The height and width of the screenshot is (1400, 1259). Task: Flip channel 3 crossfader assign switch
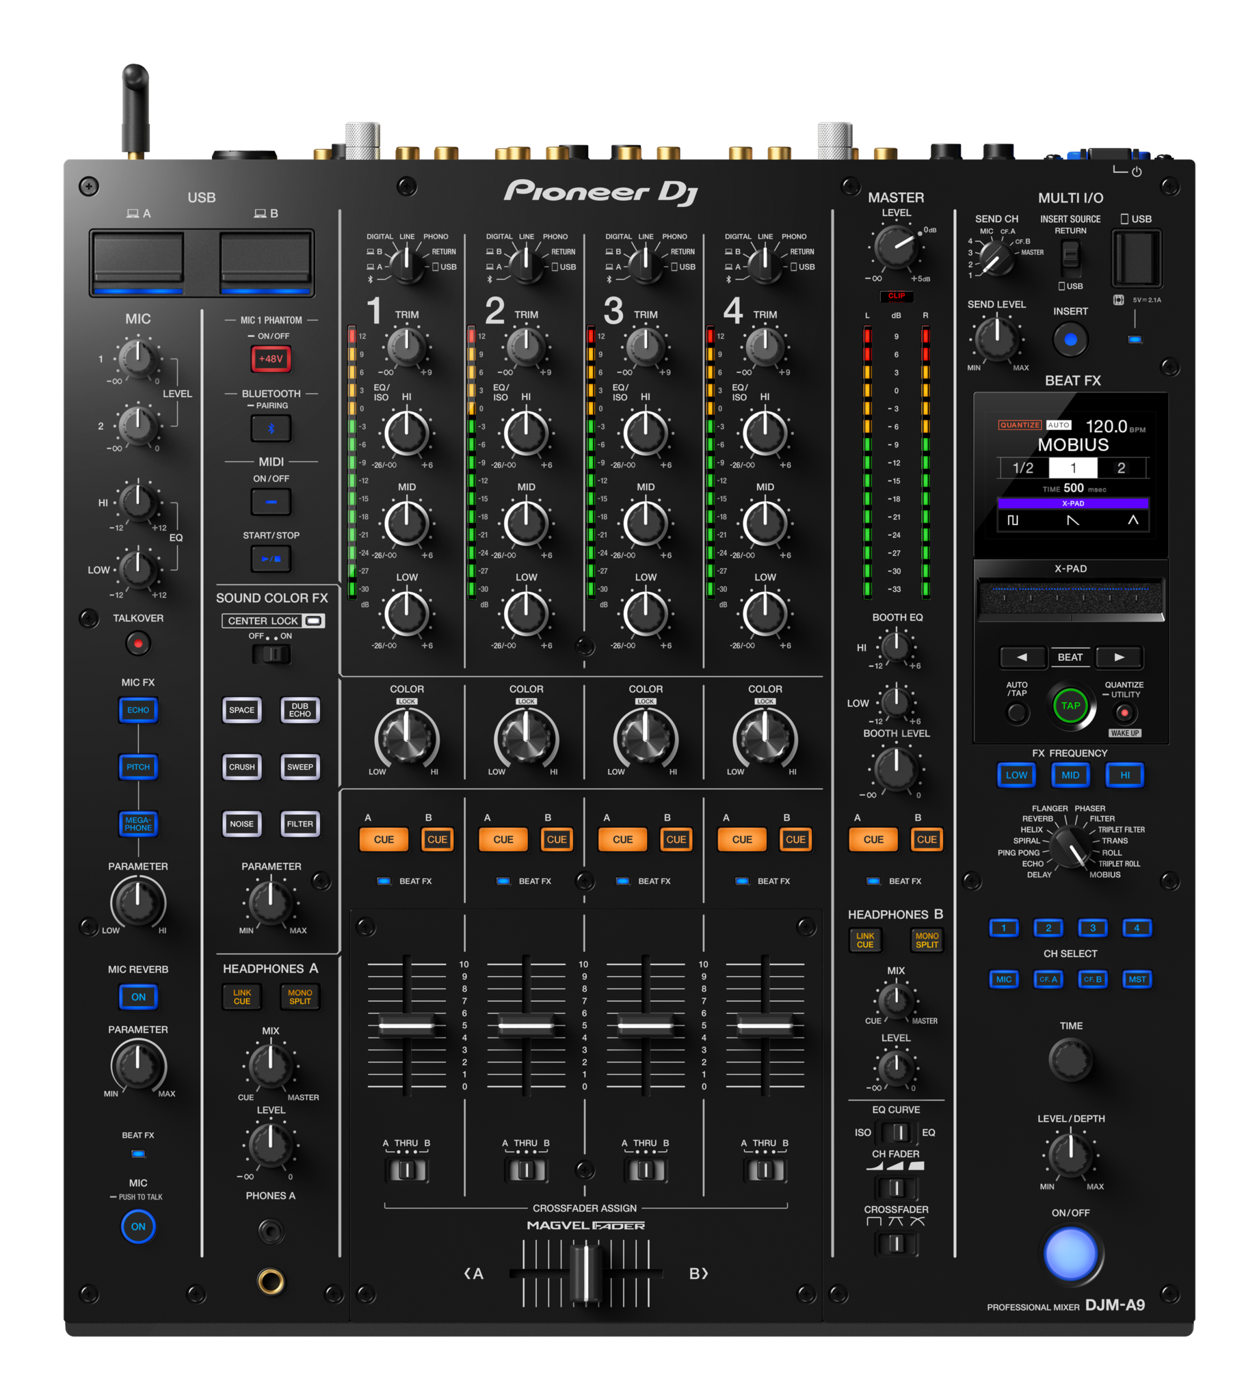pos(646,1170)
